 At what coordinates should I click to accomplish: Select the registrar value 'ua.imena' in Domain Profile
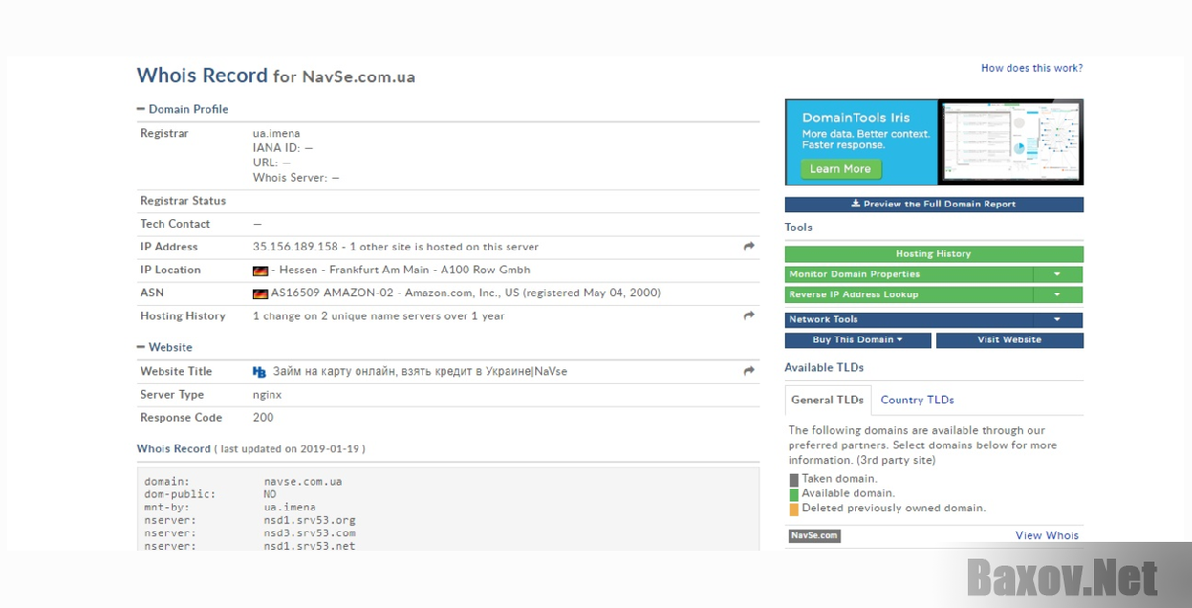point(276,133)
